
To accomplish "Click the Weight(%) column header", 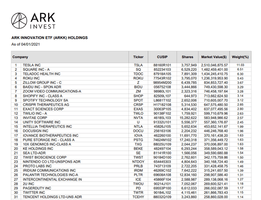I will [240, 57].
